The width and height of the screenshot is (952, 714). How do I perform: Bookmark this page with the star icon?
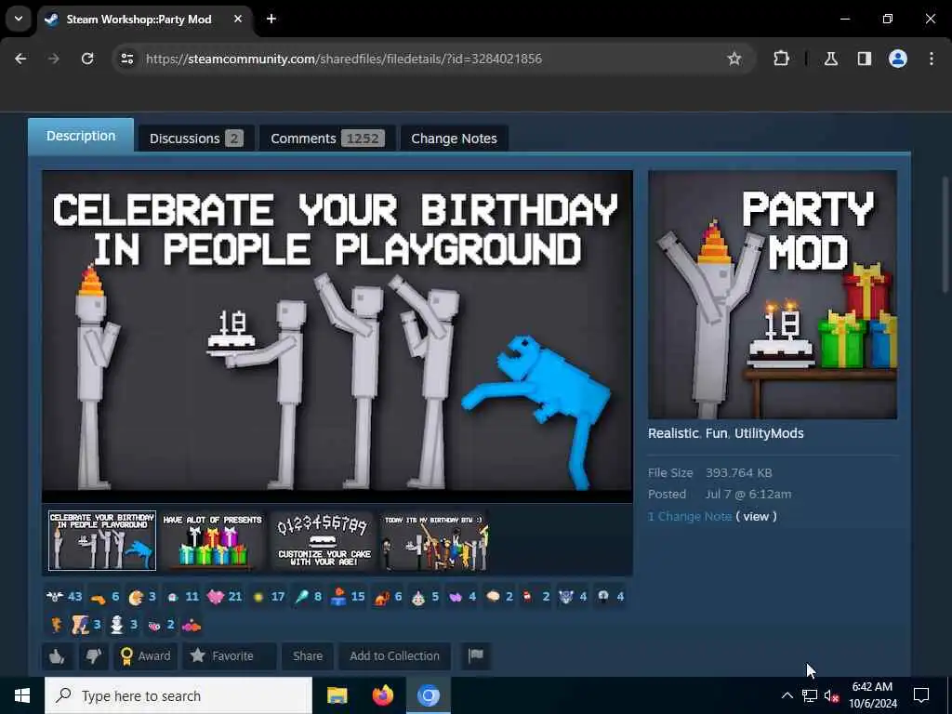pos(734,59)
